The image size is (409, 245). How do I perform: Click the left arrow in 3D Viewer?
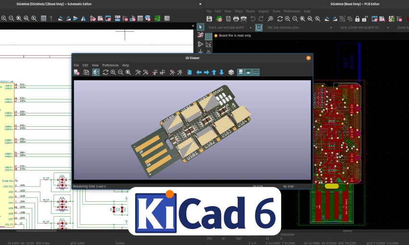click(x=199, y=73)
